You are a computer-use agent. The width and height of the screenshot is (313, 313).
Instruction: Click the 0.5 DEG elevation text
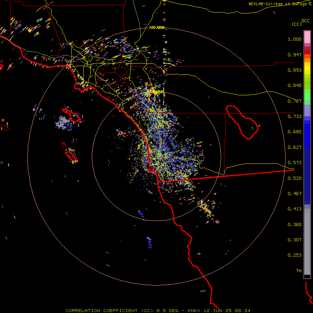point(167,311)
